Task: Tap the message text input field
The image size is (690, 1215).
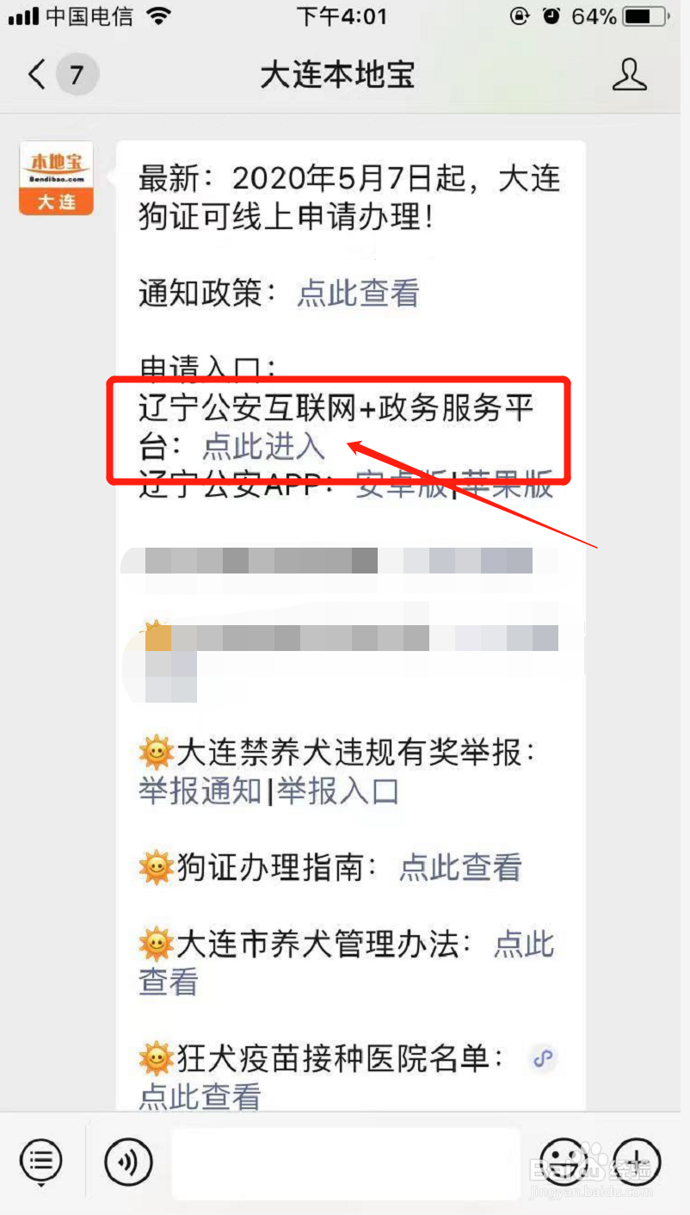Action: (346, 1163)
